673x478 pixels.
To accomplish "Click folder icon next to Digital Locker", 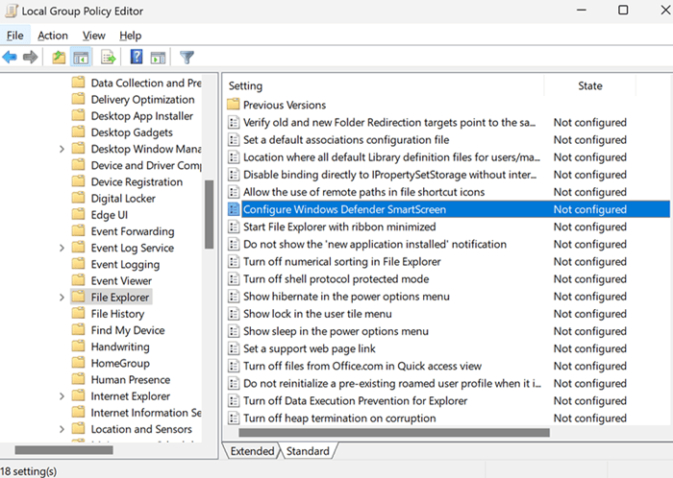I will pyautogui.click(x=78, y=198).
